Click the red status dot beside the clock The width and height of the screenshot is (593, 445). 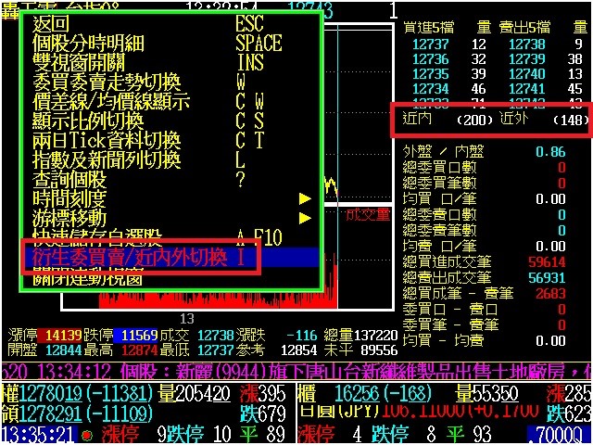[86, 435]
